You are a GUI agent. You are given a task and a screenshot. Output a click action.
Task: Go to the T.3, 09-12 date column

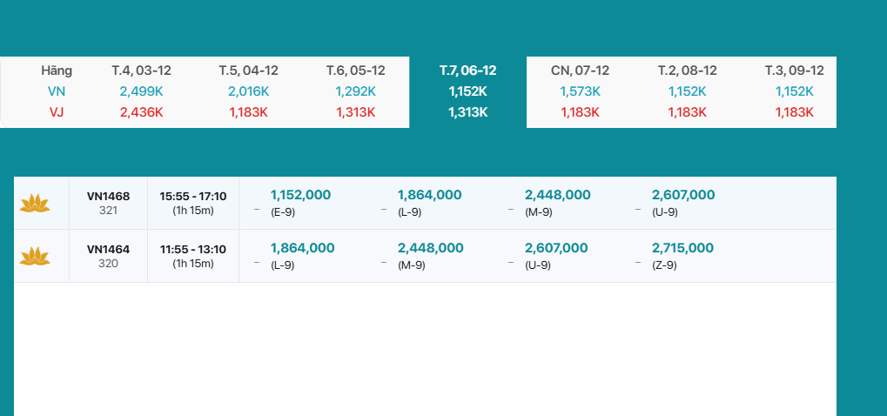point(794,70)
